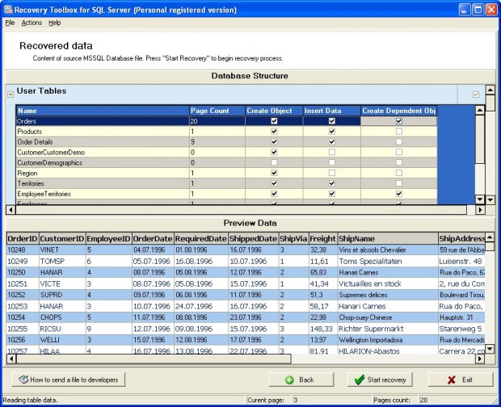This screenshot has width=501, height=407.
Task: Click the red X Exit icon
Action: coord(452,380)
